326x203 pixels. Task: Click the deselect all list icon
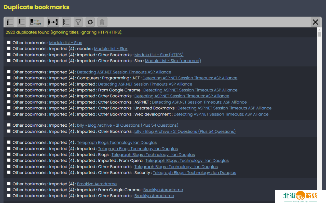[66, 22]
